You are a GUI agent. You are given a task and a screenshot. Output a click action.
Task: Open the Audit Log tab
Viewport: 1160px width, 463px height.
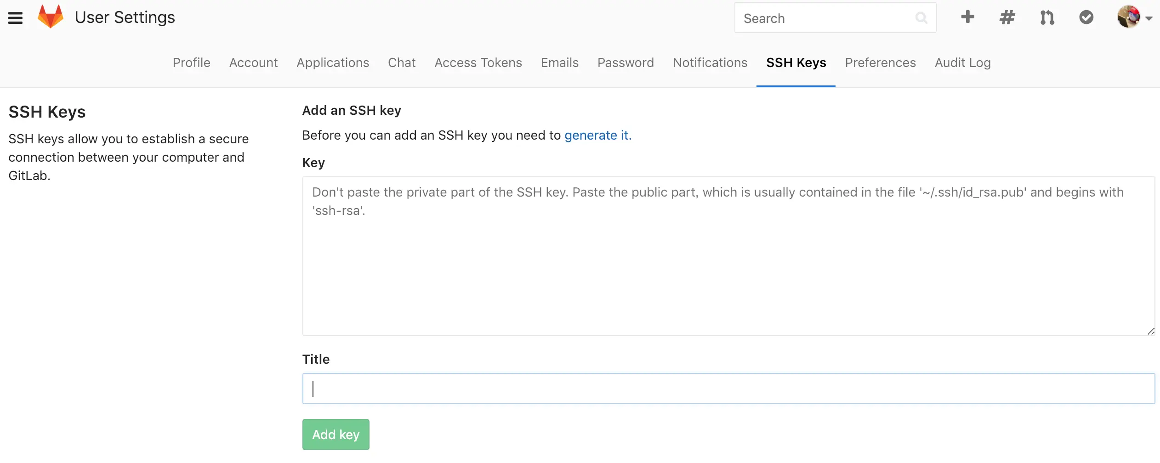pyautogui.click(x=962, y=62)
